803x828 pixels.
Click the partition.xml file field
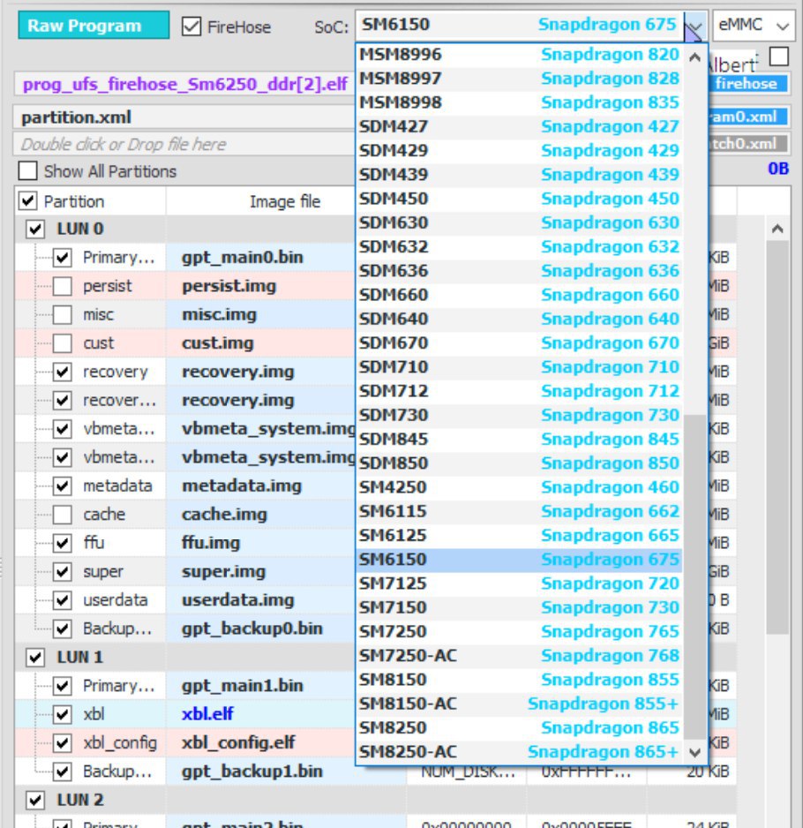(184, 117)
